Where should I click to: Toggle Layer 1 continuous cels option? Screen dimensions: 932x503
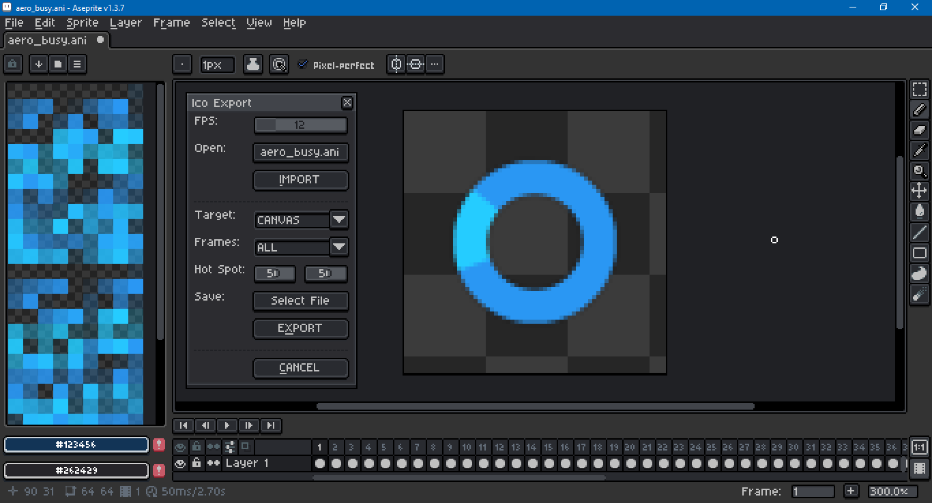coord(214,463)
